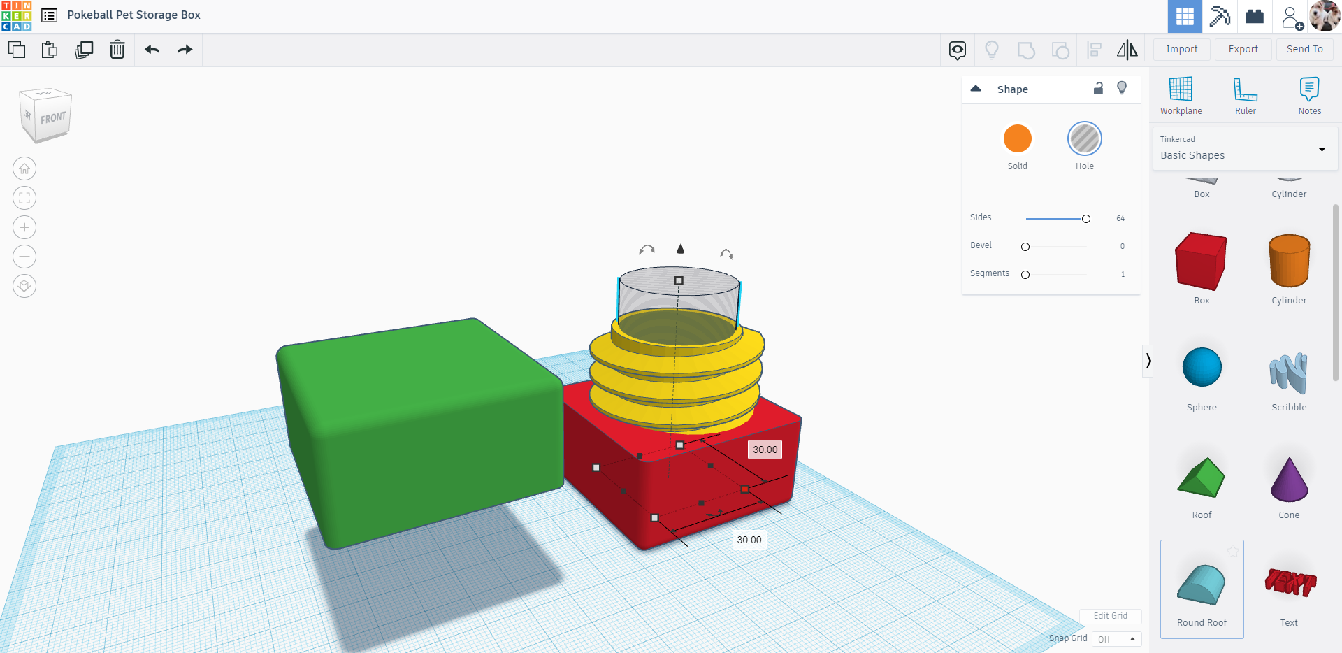Adjust the Segments slider handle
The image size is (1342, 653).
1025,275
